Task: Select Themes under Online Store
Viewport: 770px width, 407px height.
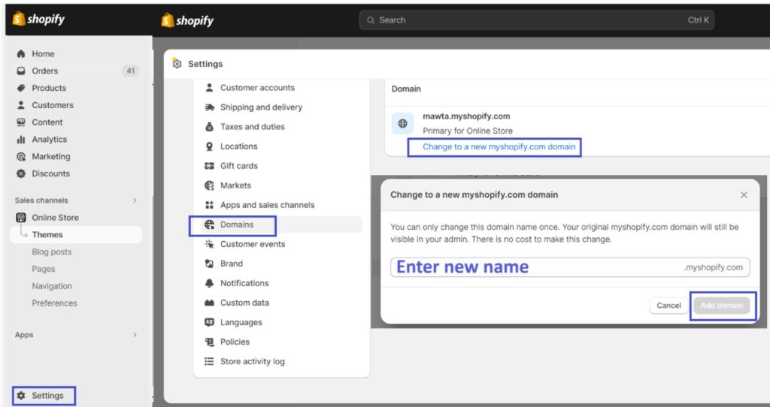Action: pyautogui.click(x=76, y=234)
